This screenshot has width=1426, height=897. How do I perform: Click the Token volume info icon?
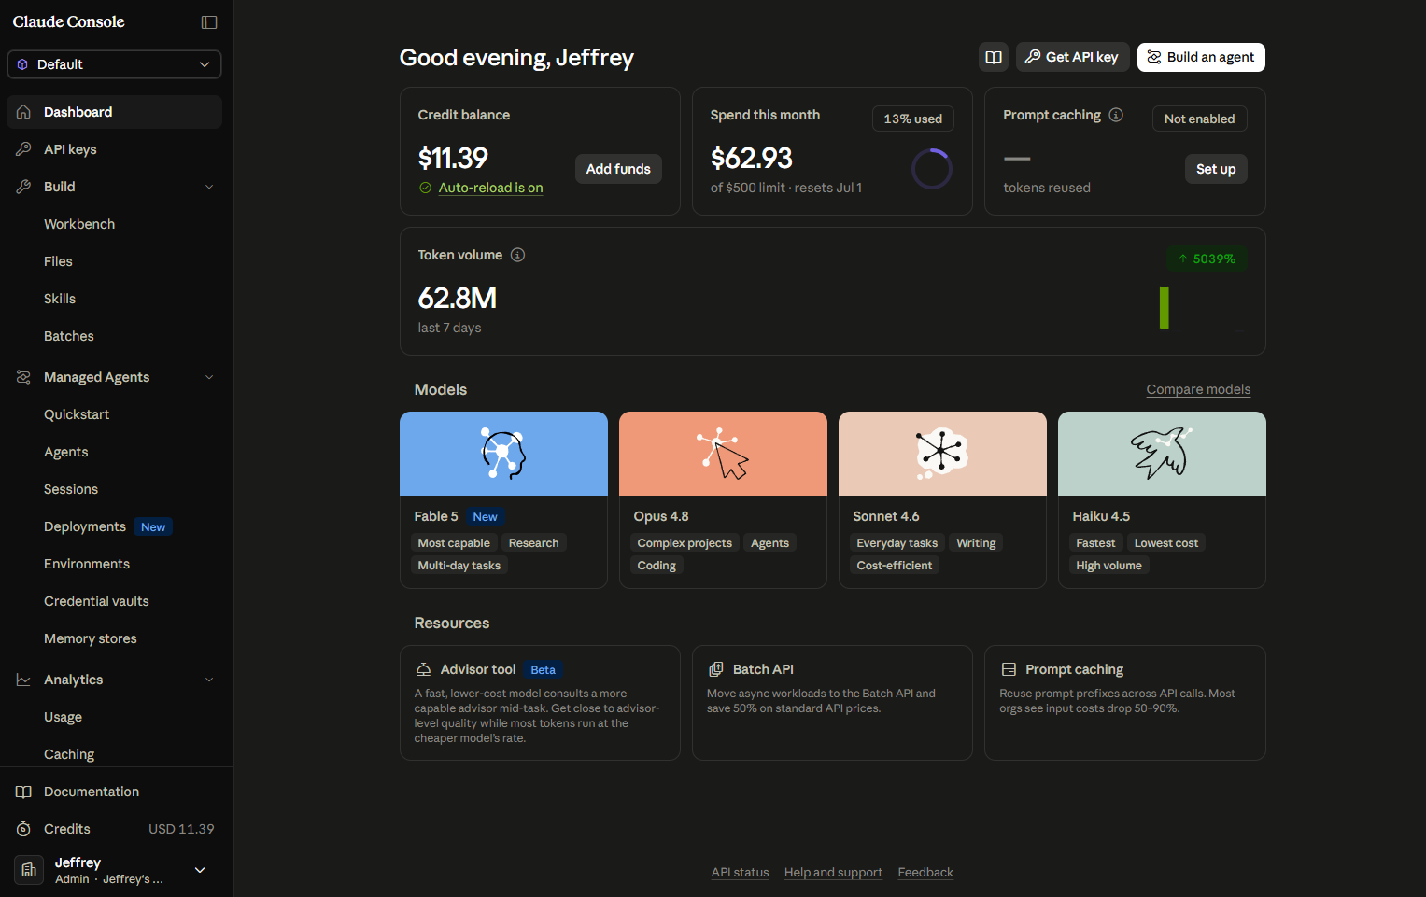(517, 255)
